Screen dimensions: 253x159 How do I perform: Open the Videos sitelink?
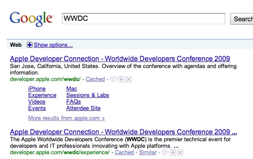click(37, 102)
